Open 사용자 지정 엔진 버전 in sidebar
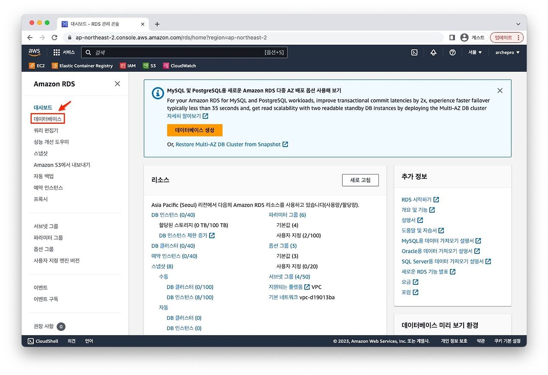This screenshot has width=548, height=375. click(57, 261)
